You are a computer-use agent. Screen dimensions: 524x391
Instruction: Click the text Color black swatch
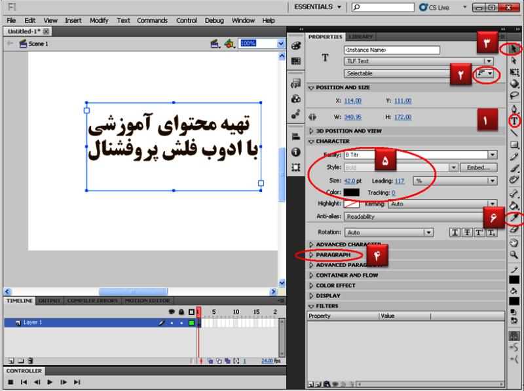click(x=352, y=193)
